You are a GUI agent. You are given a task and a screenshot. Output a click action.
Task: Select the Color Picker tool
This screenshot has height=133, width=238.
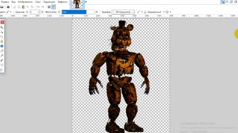[x=2, y=55]
